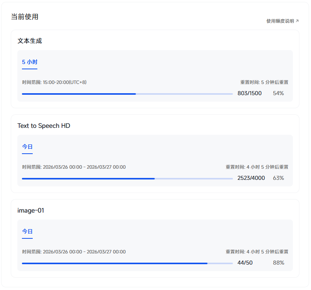The width and height of the screenshot is (311, 290).
Task: Click the 88% usage percentage
Action: point(278,263)
